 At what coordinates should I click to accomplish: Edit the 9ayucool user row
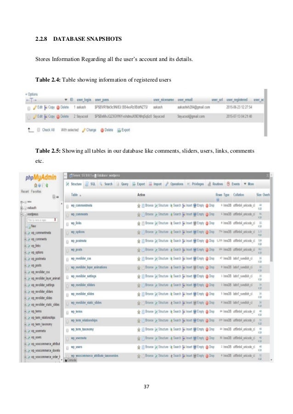pyautogui.click(x=38, y=116)
